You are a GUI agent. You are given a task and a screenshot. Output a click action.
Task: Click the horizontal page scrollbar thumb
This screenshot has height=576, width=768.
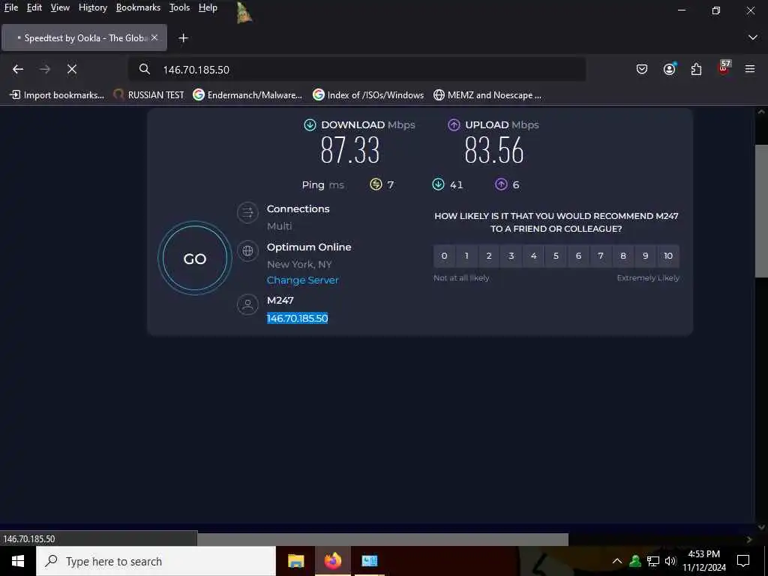coord(382,539)
